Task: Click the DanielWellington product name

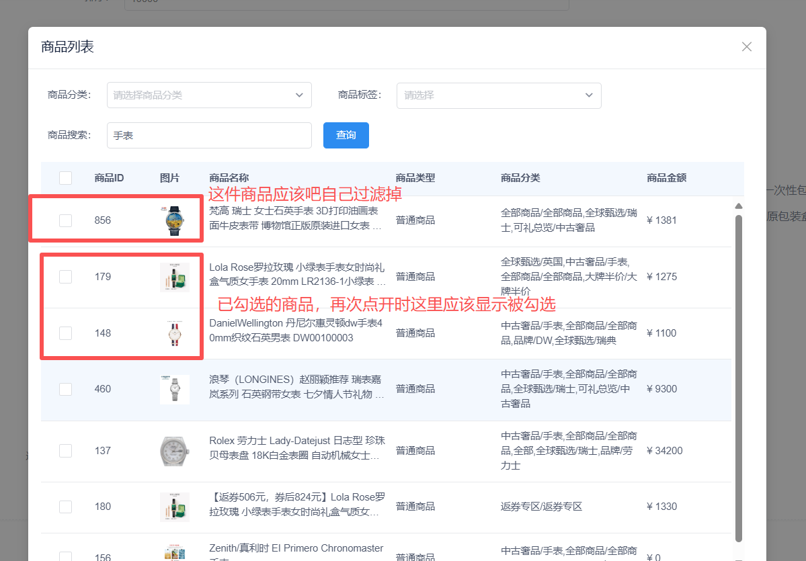Action: pos(296,331)
